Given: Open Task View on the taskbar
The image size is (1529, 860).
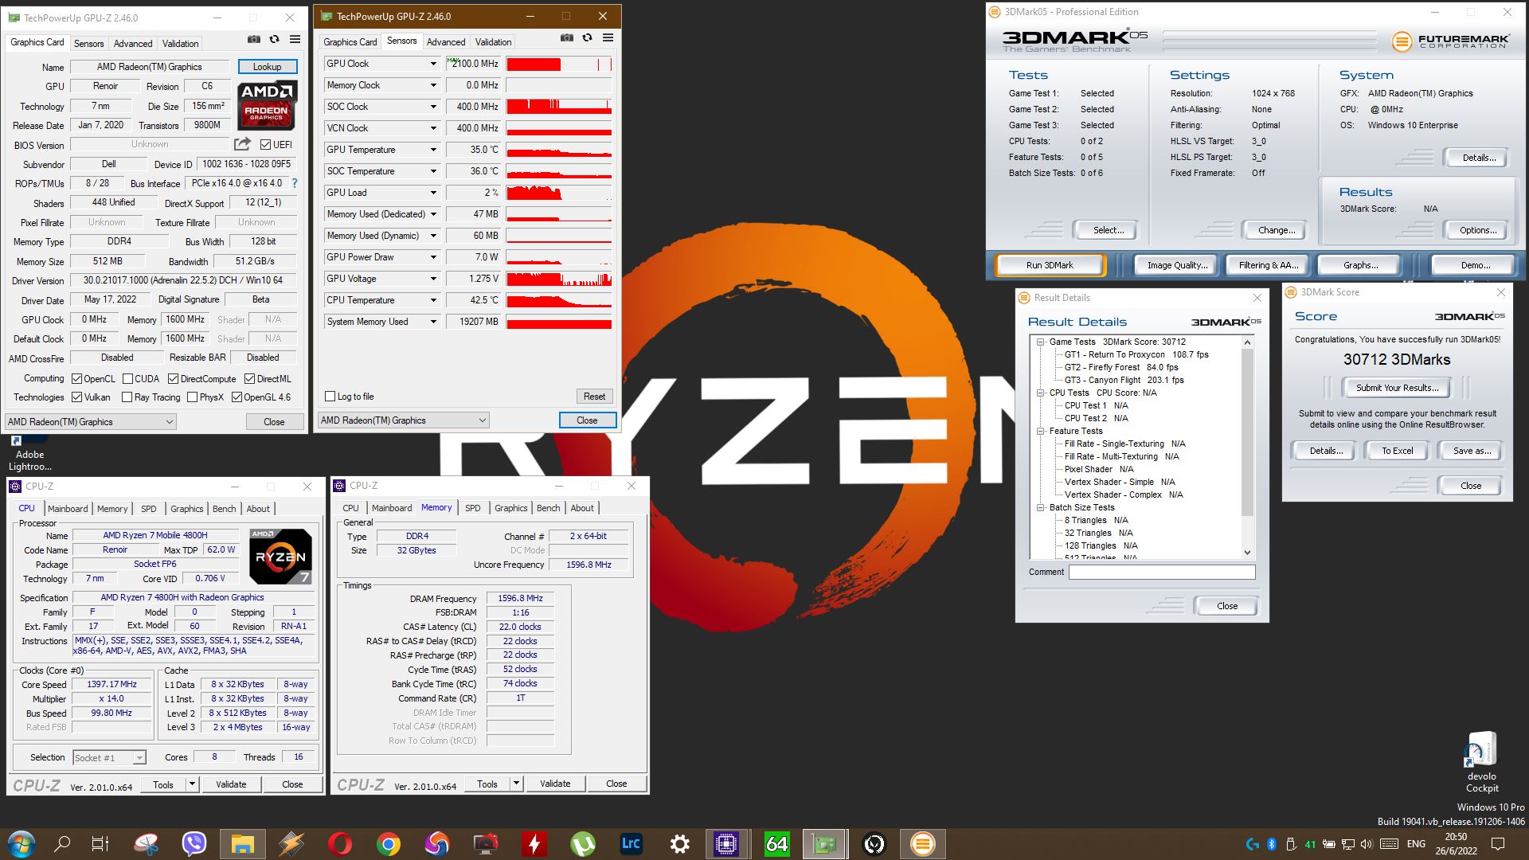Looking at the screenshot, I should (x=100, y=843).
